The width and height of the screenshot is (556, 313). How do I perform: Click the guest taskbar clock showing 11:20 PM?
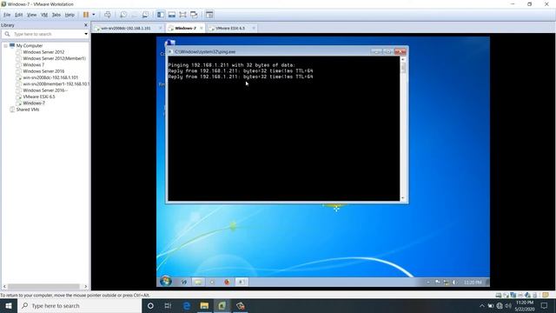coord(473,283)
